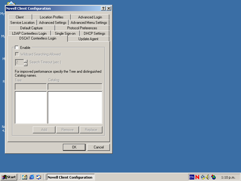Click the Catalog list box
The image size is (241, 181).
pyautogui.click(x=75, y=107)
